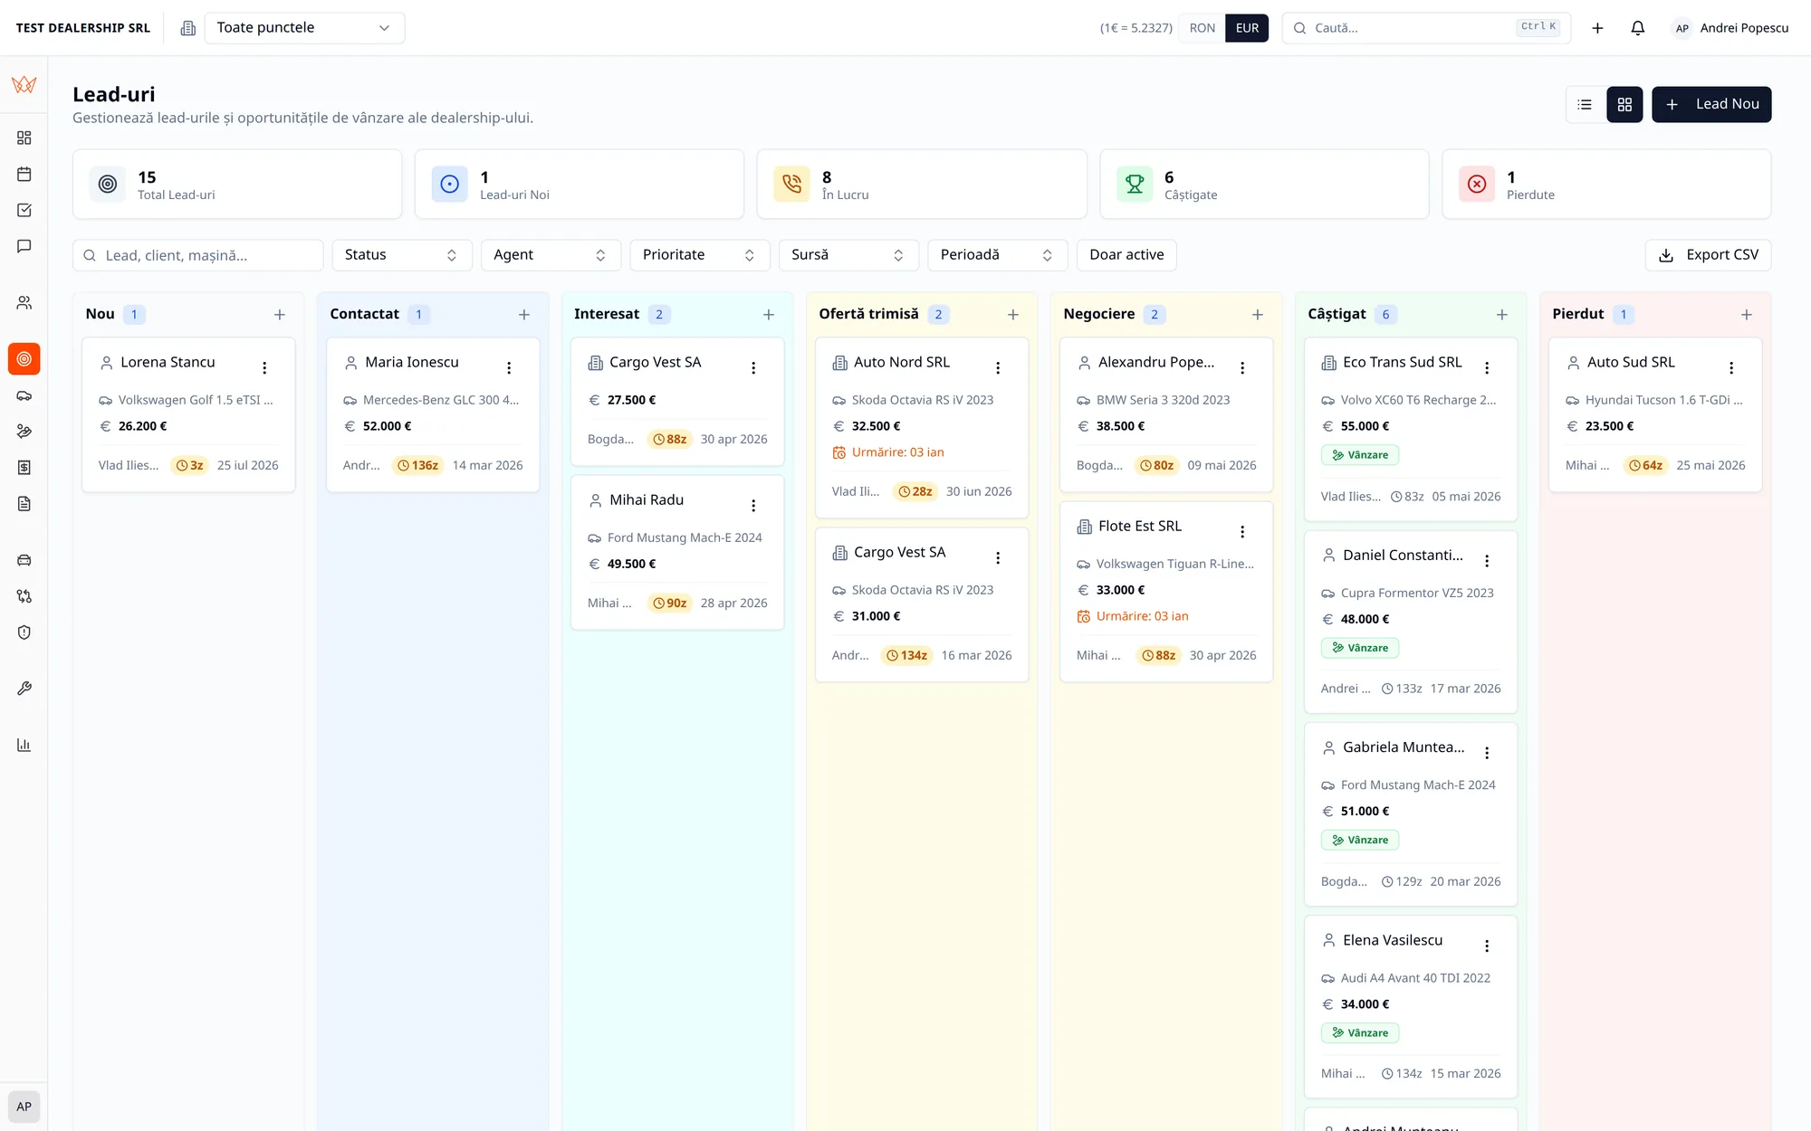The height and width of the screenshot is (1131, 1811).
Task: Click the Pierdute stat card
Action: [x=1606, y=184]
